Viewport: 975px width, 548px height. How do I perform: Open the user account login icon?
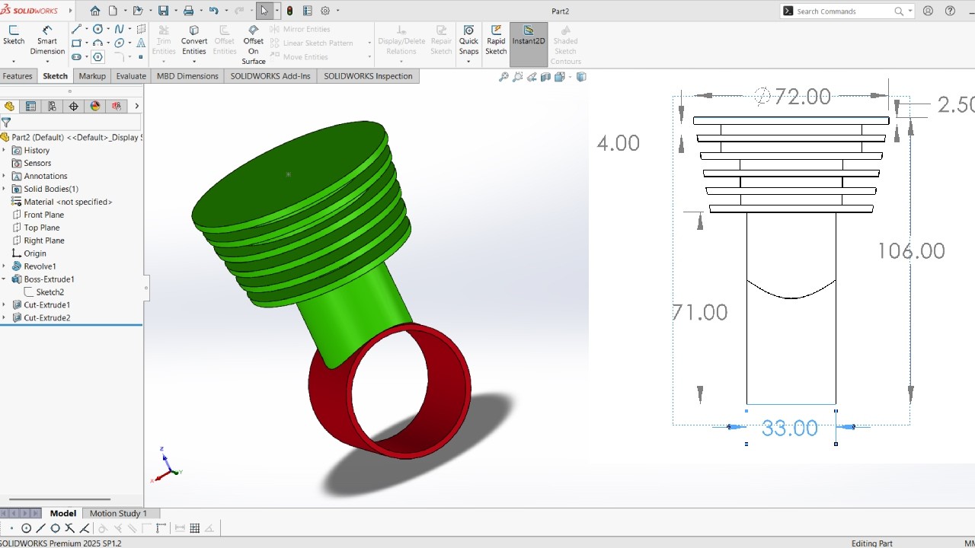[928, 11]
